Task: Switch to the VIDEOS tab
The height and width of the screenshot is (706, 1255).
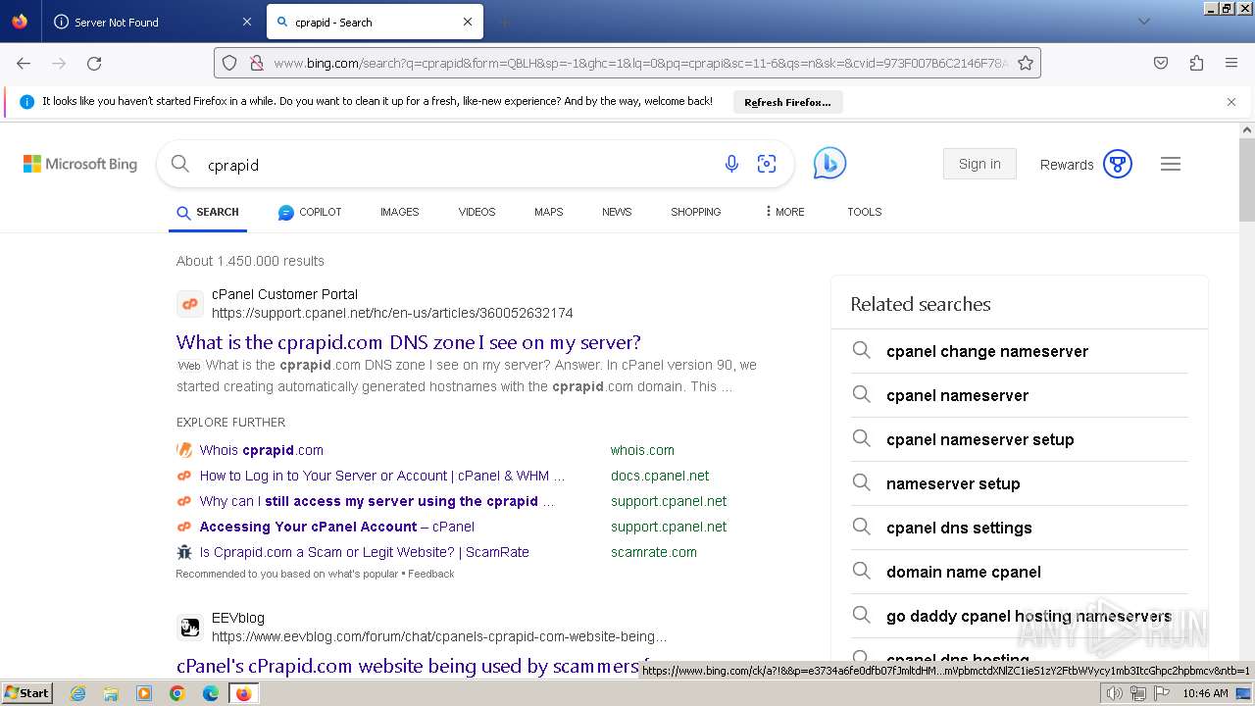Action: 477,212
